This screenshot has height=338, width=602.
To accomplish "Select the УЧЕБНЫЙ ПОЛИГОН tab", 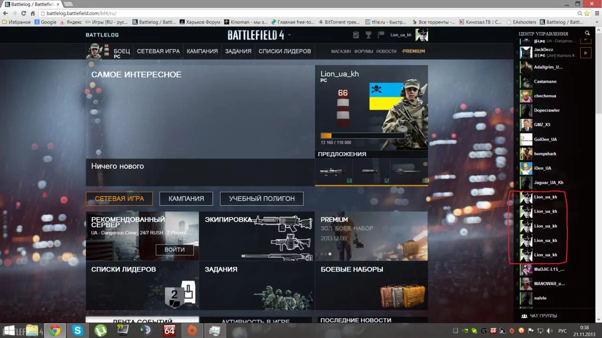I will point(261,198).
